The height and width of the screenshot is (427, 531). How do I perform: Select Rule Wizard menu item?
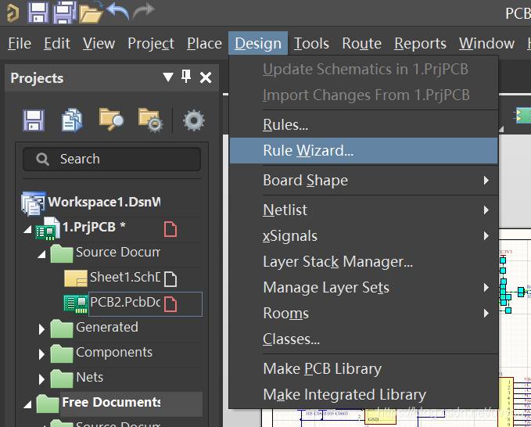pos(308,151)
